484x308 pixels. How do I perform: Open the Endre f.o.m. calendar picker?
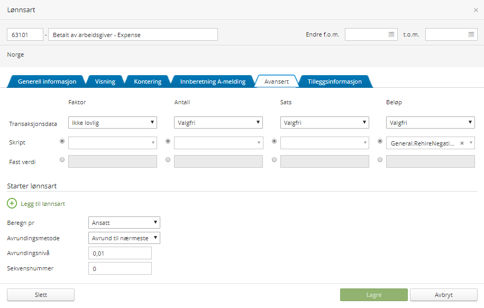tap(391, 34)
